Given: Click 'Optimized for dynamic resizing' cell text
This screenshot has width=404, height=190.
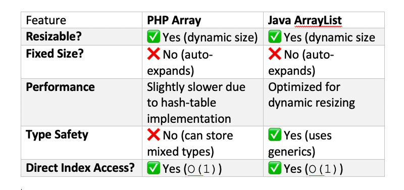Looking at the screenshot, I should 312,95.
